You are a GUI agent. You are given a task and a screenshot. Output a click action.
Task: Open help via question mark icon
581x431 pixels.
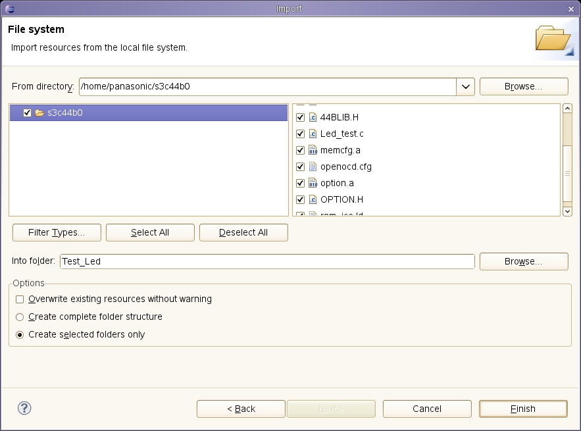(24, 409)
